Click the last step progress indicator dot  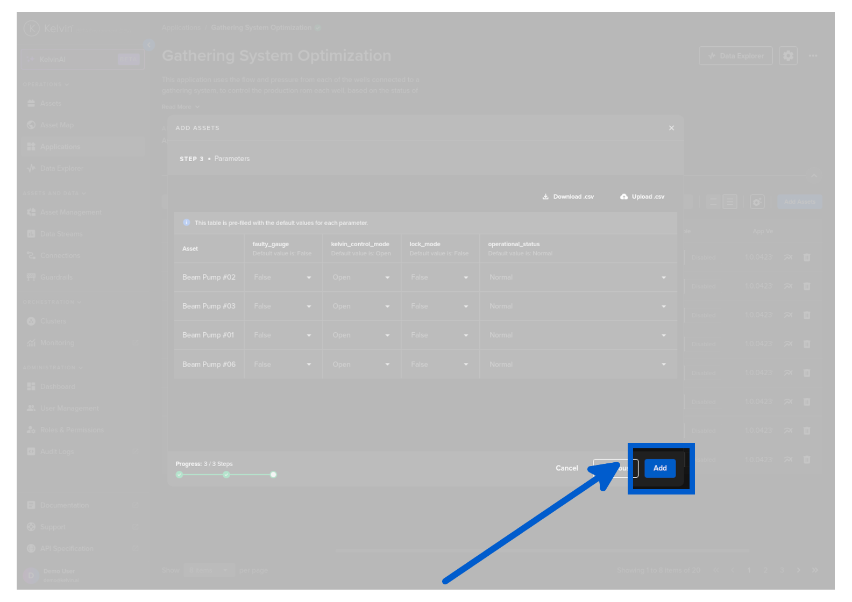click(273, 475)
